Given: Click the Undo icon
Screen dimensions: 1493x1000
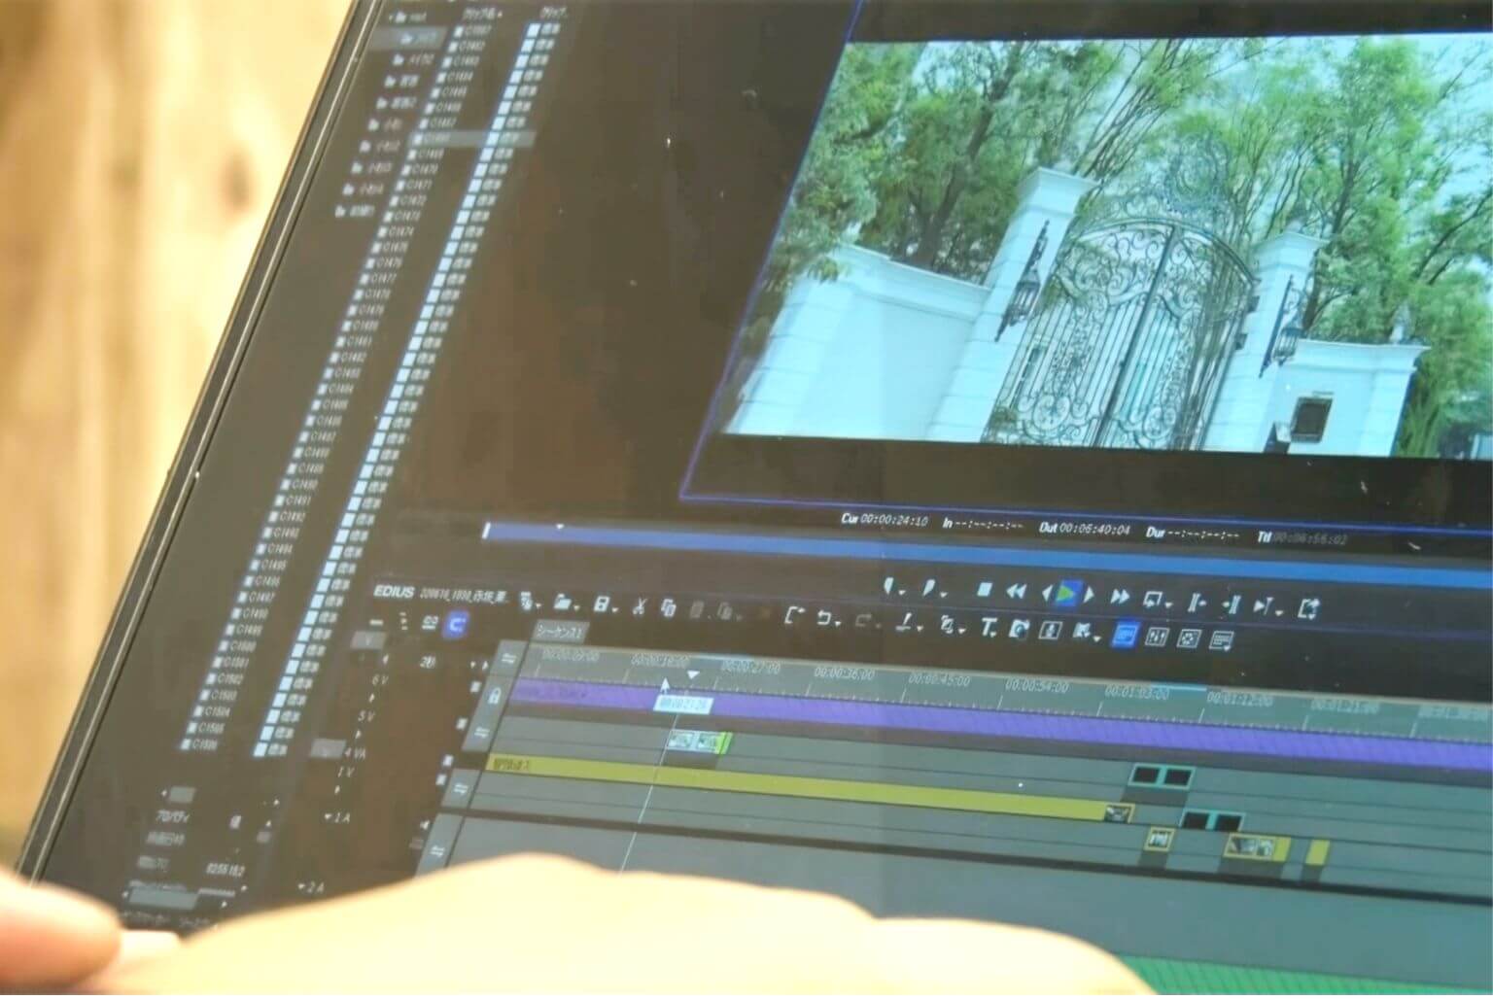Looking at the screenshot, I should coord(824,616).
